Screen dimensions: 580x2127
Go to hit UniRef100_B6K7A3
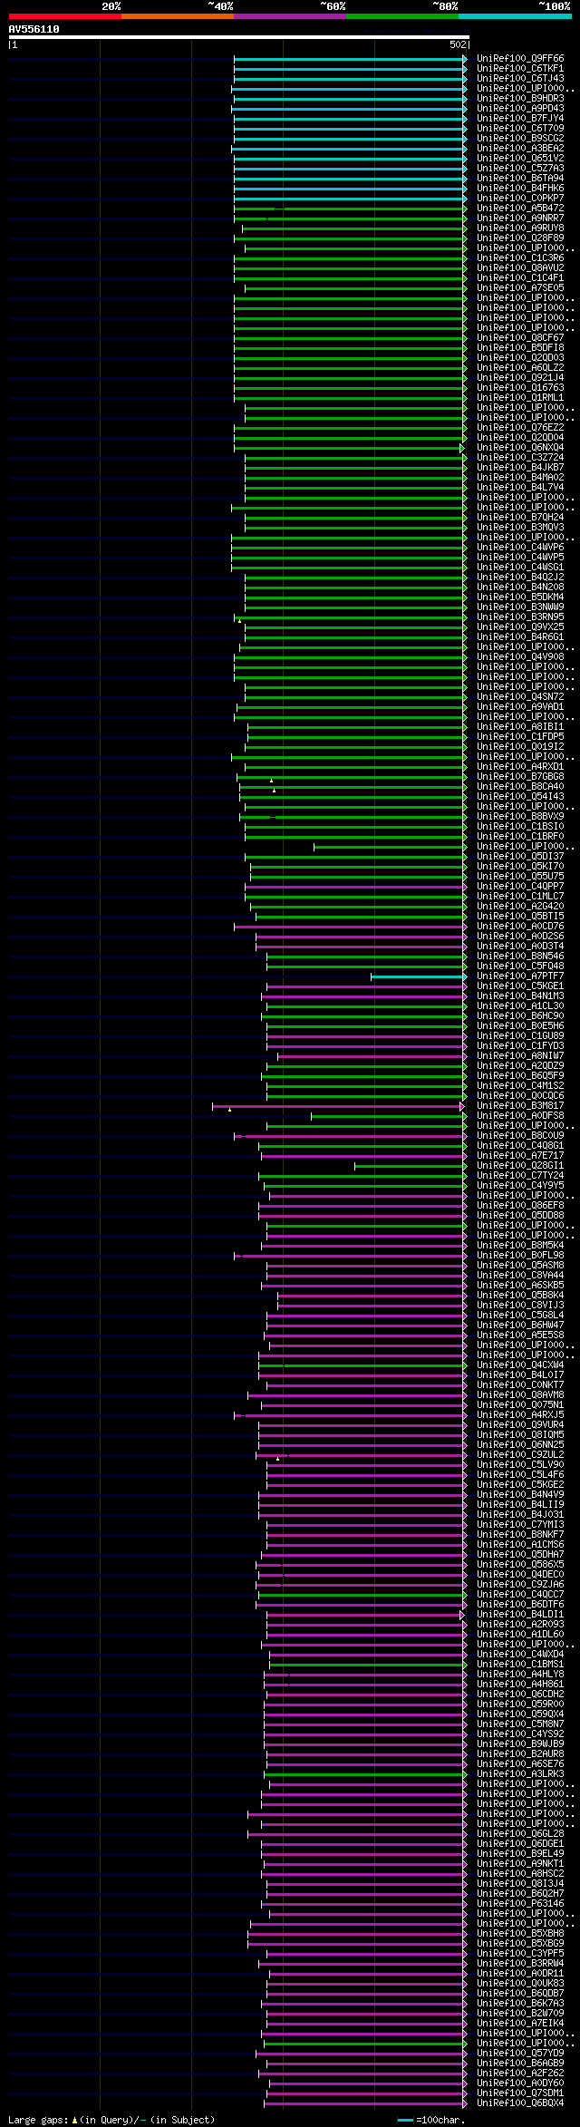coord(520,2004)
